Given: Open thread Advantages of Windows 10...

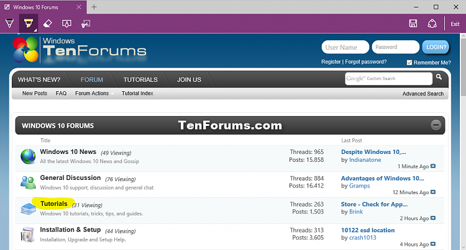Looking at the screenshot, I should click(383, 178).
